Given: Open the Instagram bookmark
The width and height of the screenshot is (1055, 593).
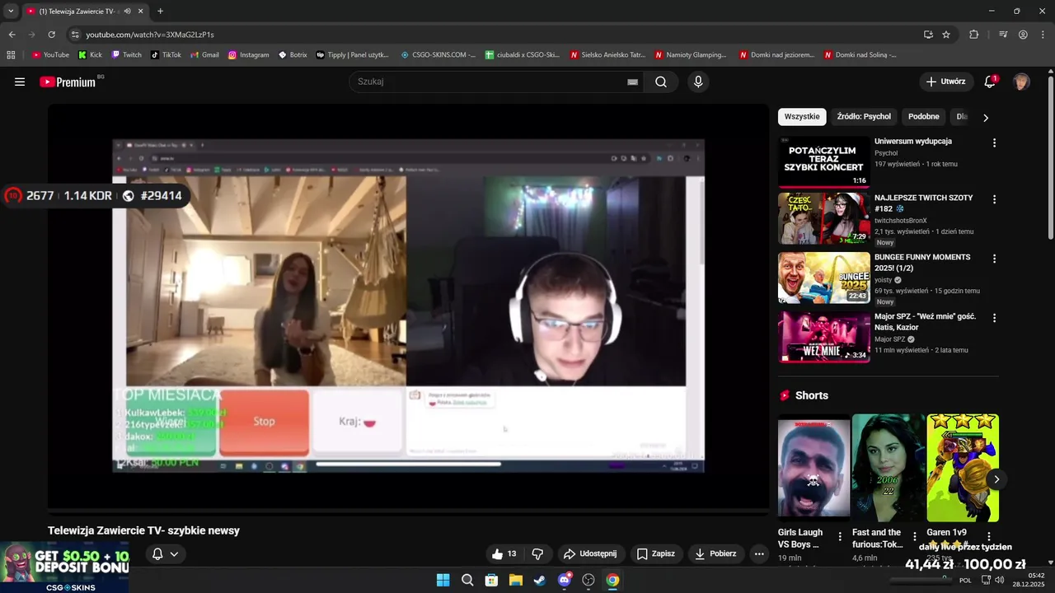Looking at the screenshot, I should pyautogui.click(x=249, y=55).
